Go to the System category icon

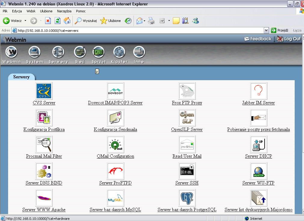pos(35,52)
